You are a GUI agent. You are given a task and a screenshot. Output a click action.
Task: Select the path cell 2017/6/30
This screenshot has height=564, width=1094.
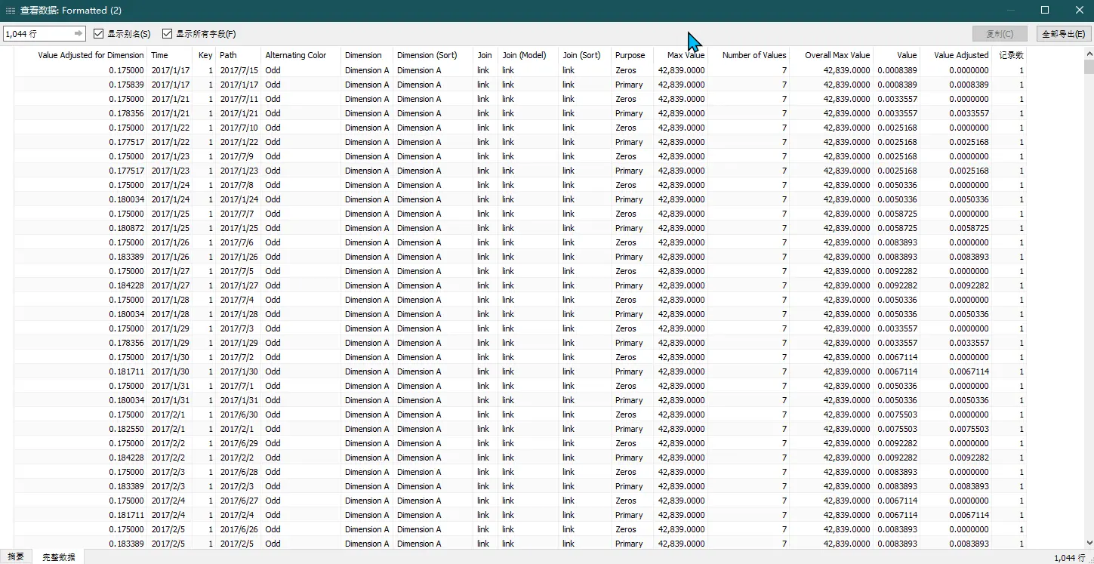click(x=239, y=415)
